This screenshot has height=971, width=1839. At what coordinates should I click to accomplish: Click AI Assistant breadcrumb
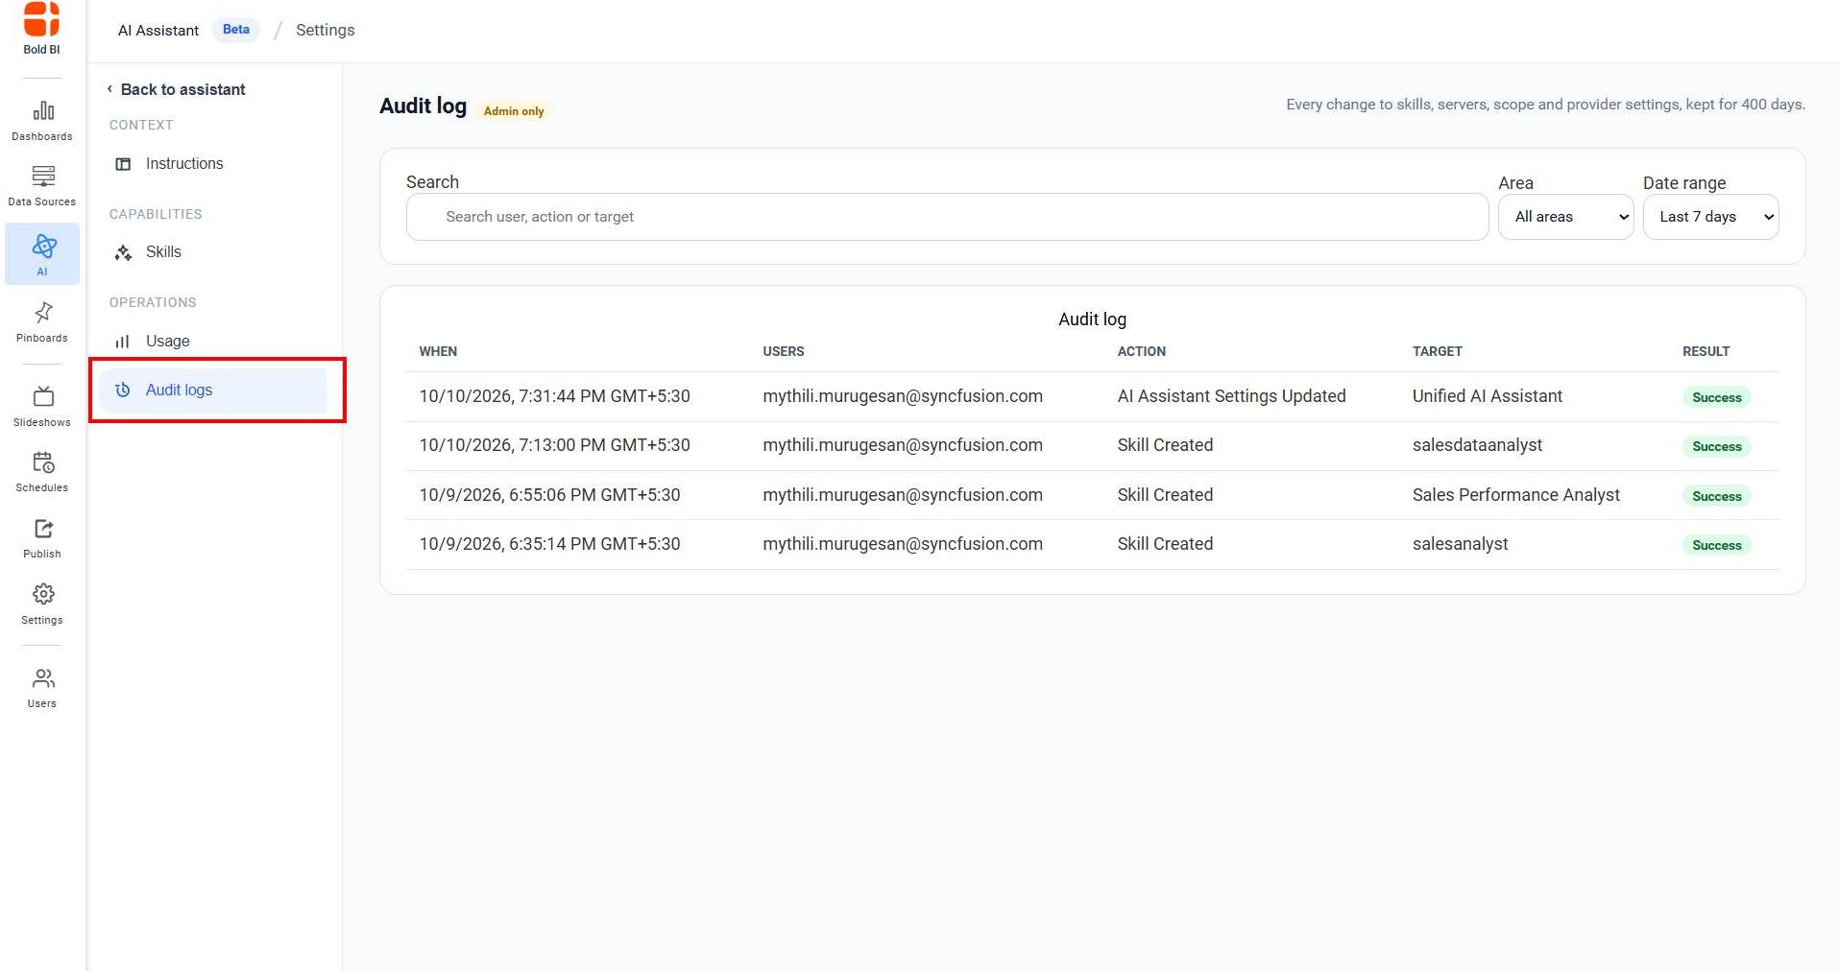coord(158,31)
